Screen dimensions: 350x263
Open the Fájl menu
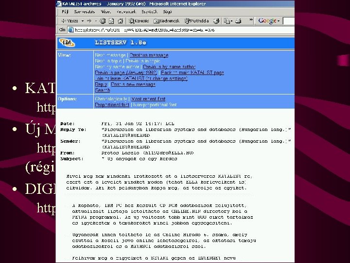click(65, 12)
